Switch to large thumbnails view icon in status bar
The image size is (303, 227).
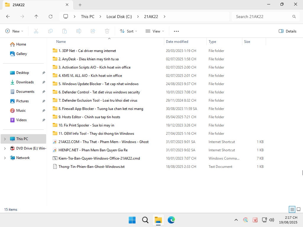[299, 209]
